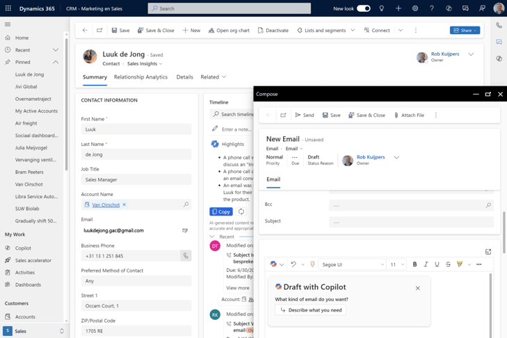Click Deactivate on command bar

point(273,31)
